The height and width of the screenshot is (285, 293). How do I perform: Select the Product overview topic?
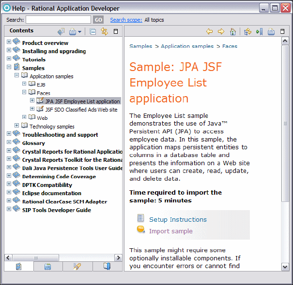coord(45,43)
